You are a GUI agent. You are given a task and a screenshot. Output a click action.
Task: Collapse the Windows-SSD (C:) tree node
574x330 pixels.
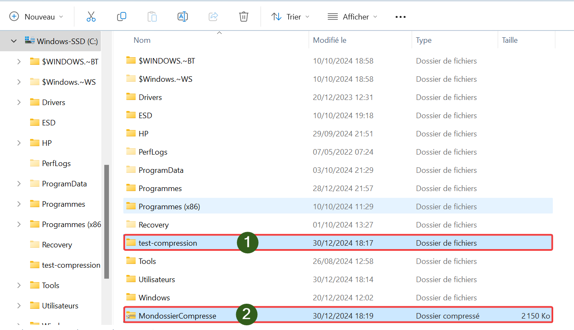pyautogui.click(x=14, y=41)
